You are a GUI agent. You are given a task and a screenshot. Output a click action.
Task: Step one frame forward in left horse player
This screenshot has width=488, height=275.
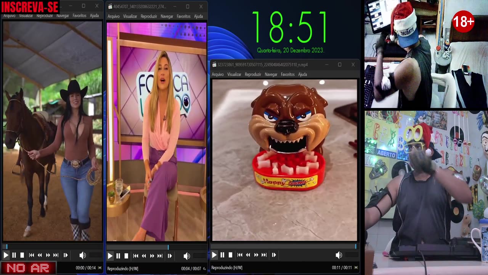click(x=66, y=255)
